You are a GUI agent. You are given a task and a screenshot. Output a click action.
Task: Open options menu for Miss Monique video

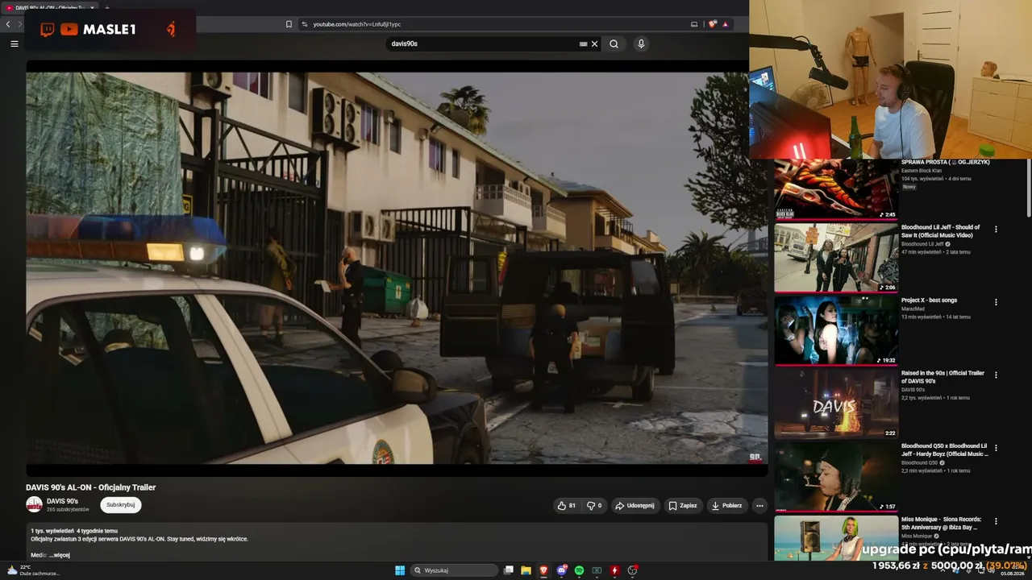tap(996, 521)
